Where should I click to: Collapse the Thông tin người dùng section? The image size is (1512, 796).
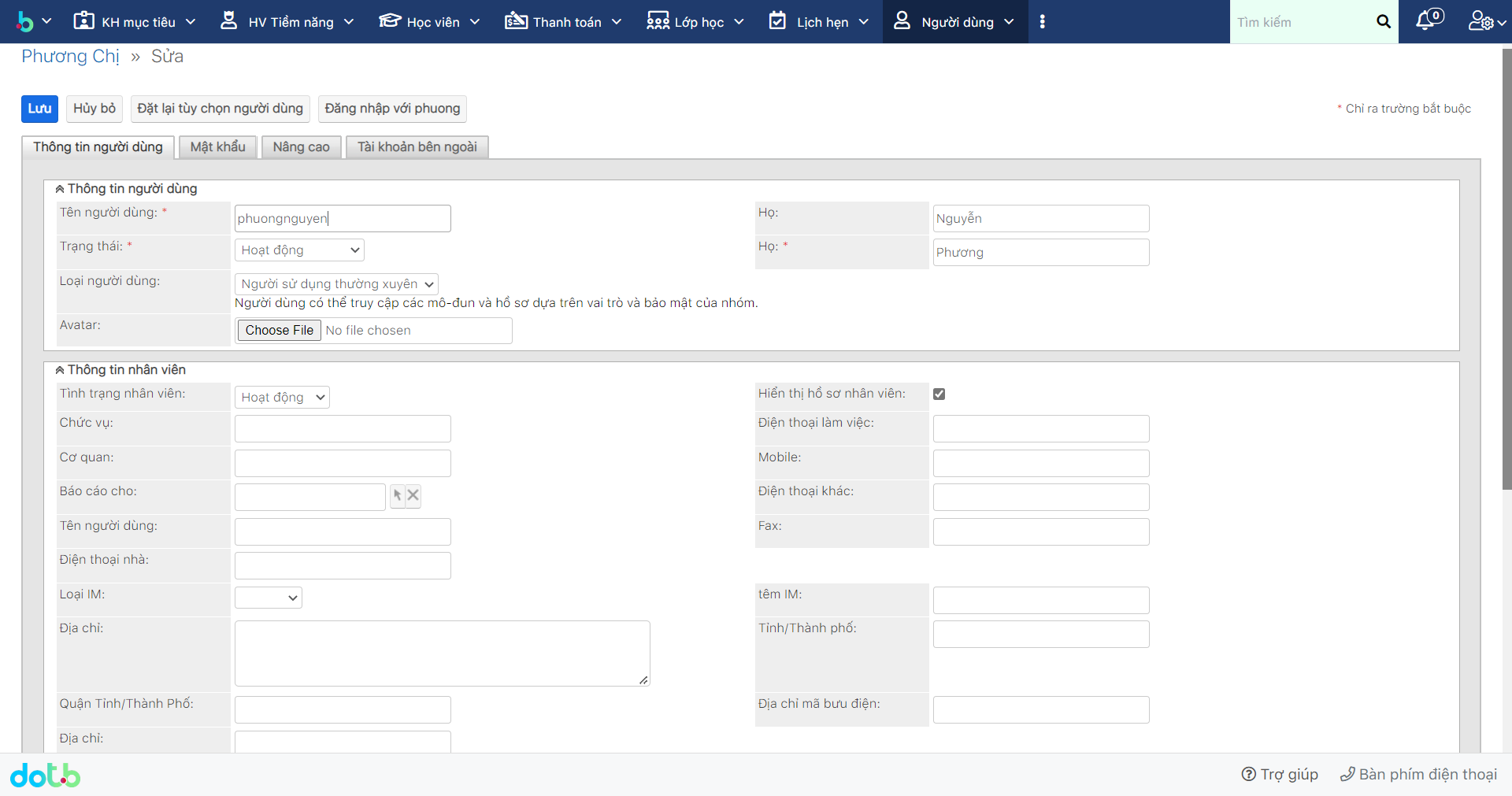pyautogui.click(x=60, y=189)
